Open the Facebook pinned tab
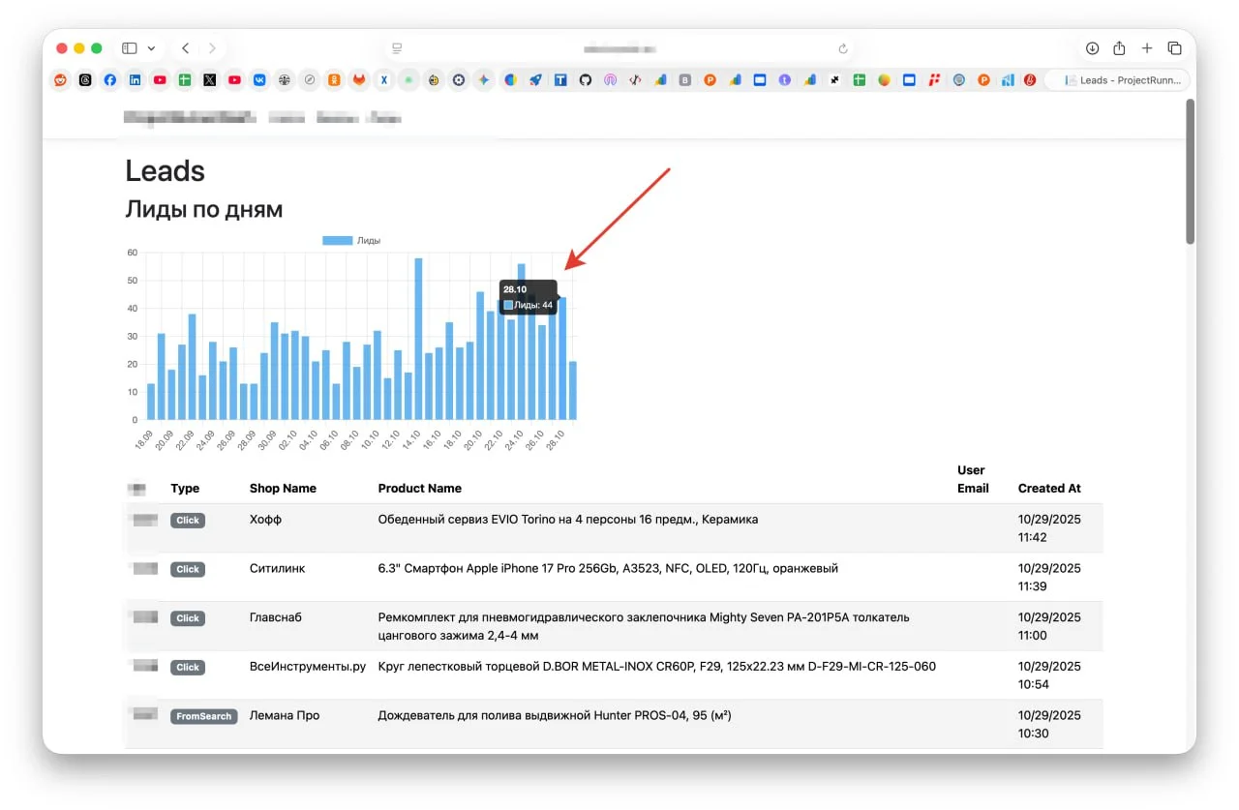1239x810 pixels. 110,80
